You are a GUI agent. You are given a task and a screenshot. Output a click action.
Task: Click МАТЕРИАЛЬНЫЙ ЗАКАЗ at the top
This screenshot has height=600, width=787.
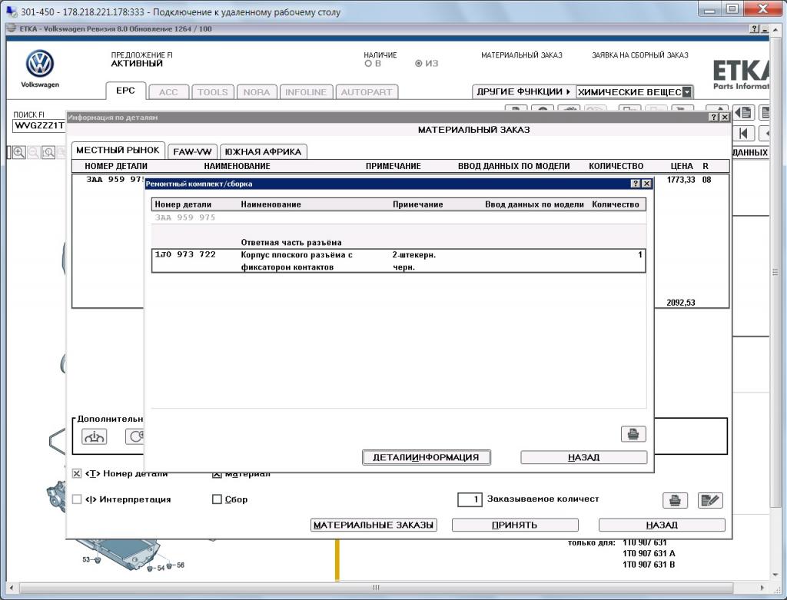coord(522,55)
